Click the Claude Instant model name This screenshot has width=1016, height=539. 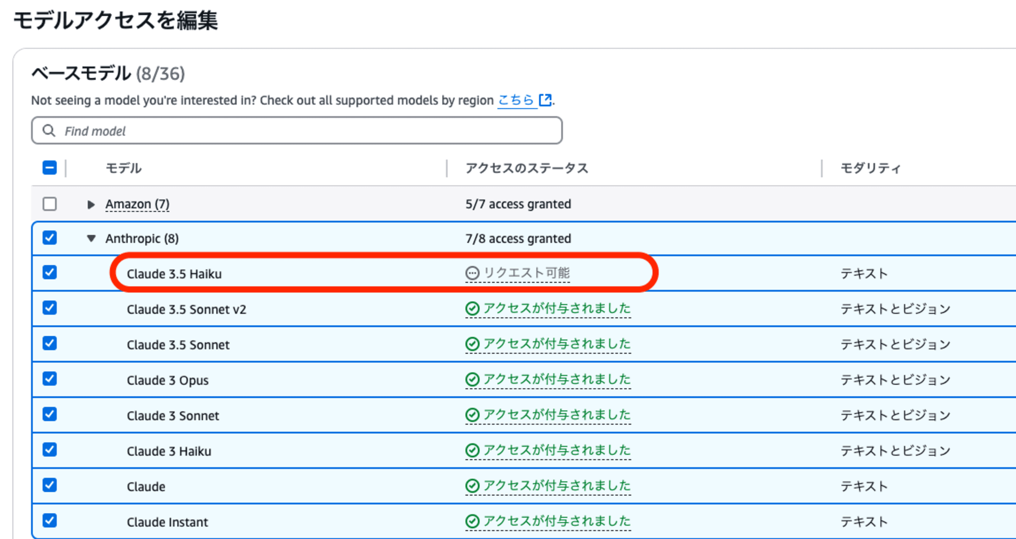168,522
